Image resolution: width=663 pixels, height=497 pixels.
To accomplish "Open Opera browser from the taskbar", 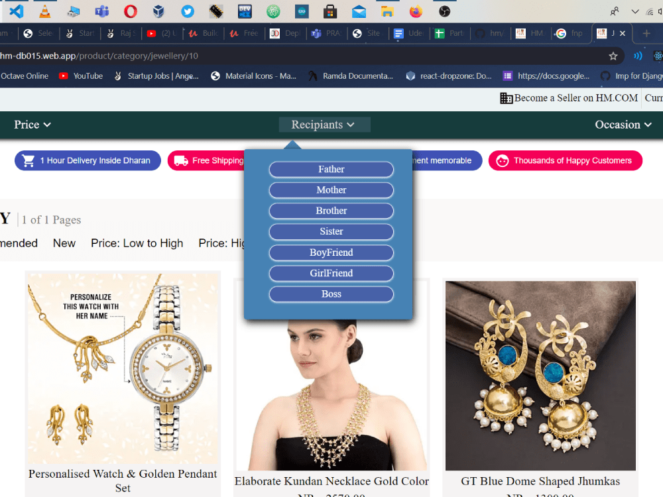I will (130, 11).
